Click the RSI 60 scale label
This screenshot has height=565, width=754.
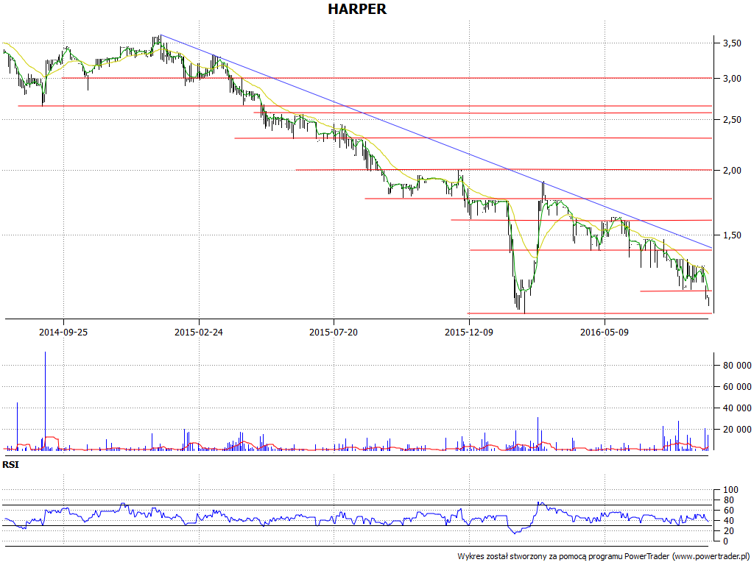point(728,511)
